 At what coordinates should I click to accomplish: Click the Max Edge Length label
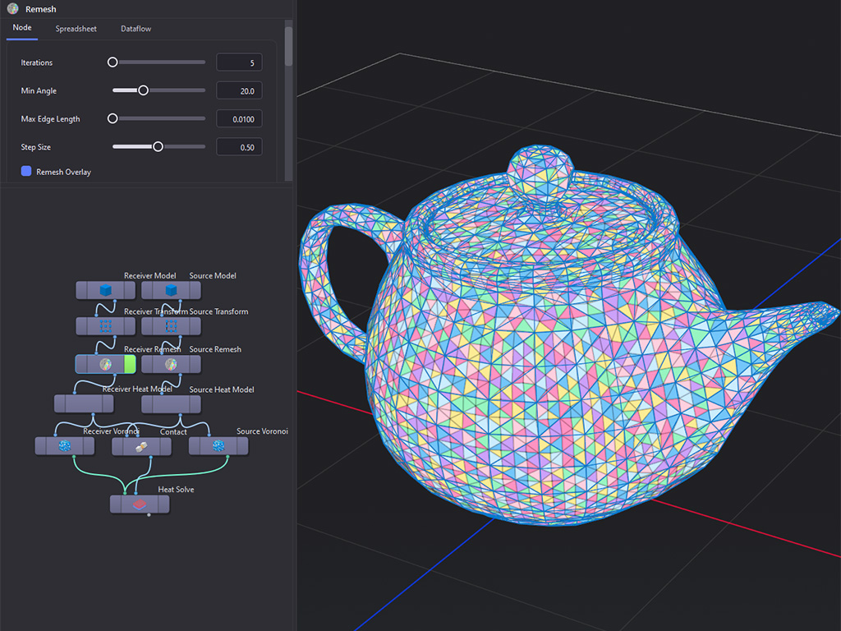[x=50, y=119]
